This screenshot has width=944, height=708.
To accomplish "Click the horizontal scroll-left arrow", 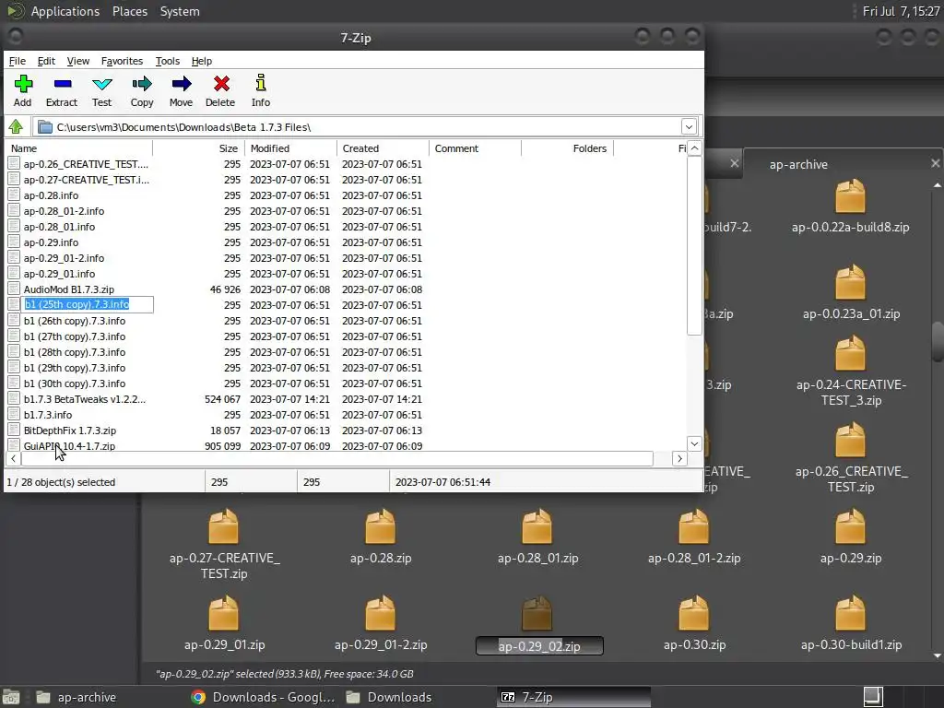I will (x=13, y=459).
